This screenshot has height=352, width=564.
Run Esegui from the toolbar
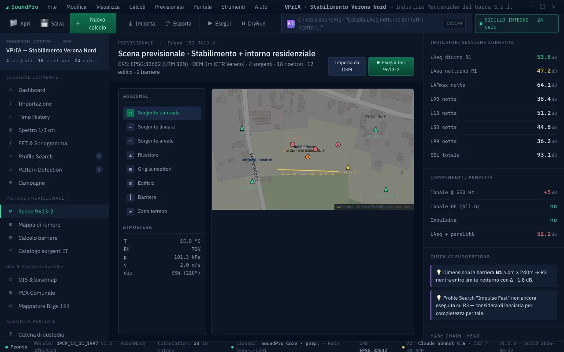point(219,23)
